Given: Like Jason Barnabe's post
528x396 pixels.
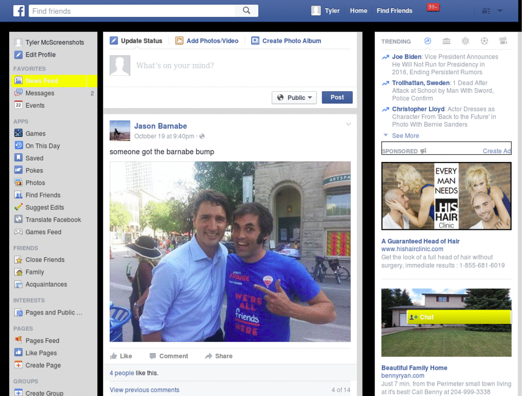Looking at the screenshot, I should (121, 356).
